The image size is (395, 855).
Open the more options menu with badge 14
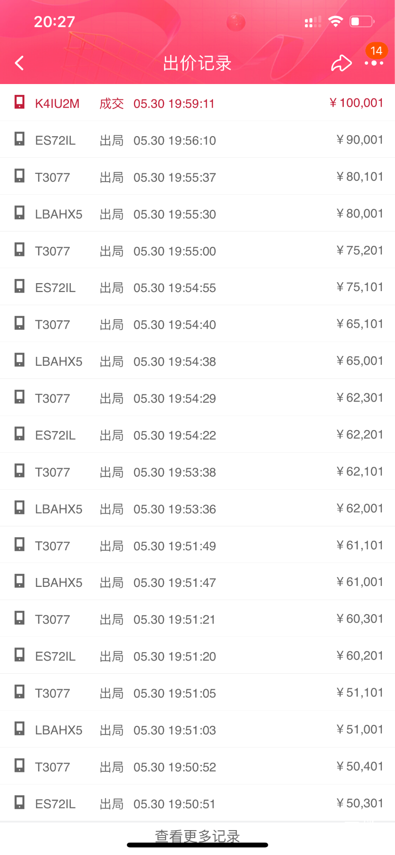click(374, 62)
